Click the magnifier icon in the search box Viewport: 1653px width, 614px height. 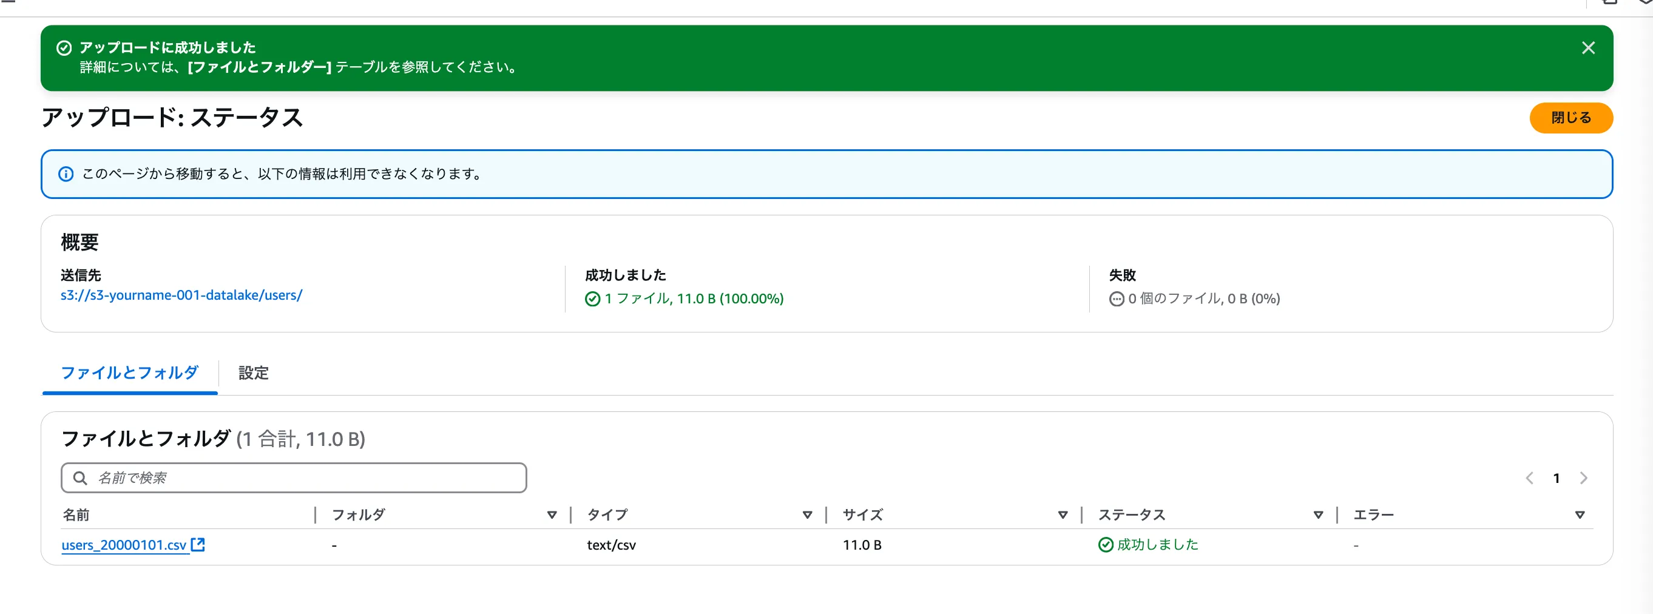80,478
